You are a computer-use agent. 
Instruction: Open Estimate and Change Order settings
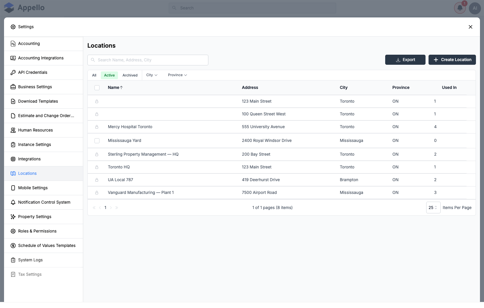coord(44,116)
